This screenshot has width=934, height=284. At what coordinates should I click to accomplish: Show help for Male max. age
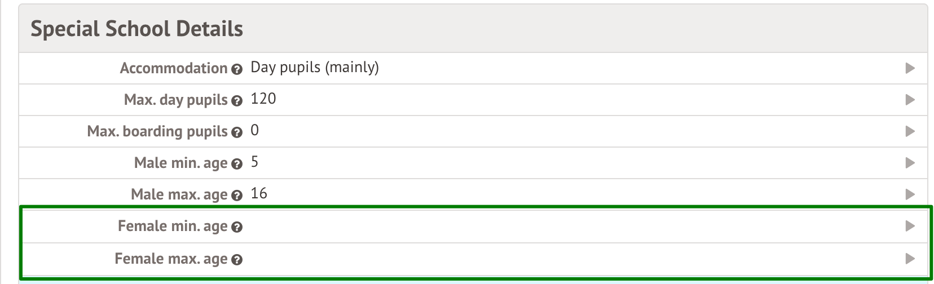(x=237, y=196)
